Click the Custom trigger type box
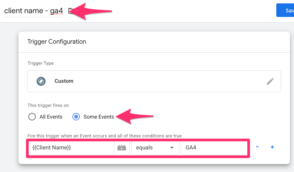Viewport: 294px width, 172px height. click(x=154, y=81)
